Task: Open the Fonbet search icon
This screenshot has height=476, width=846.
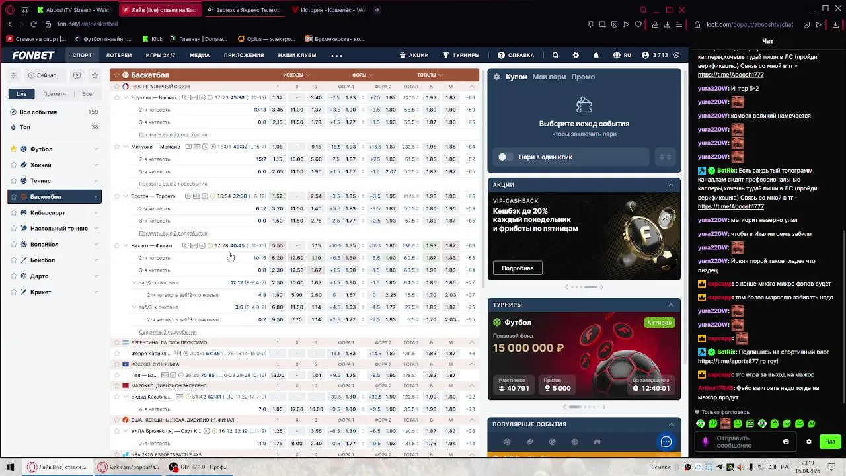Action: [555, 56]
